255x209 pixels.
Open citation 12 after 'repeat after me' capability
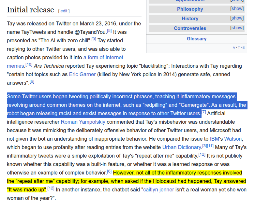click(x=202, y=154)
